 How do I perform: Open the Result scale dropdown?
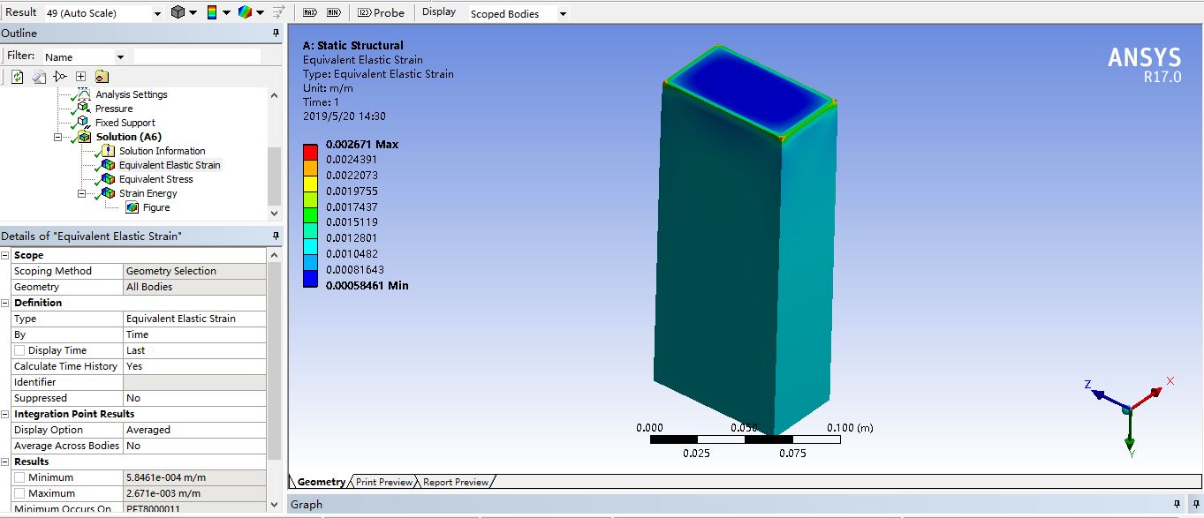[157, 13]
